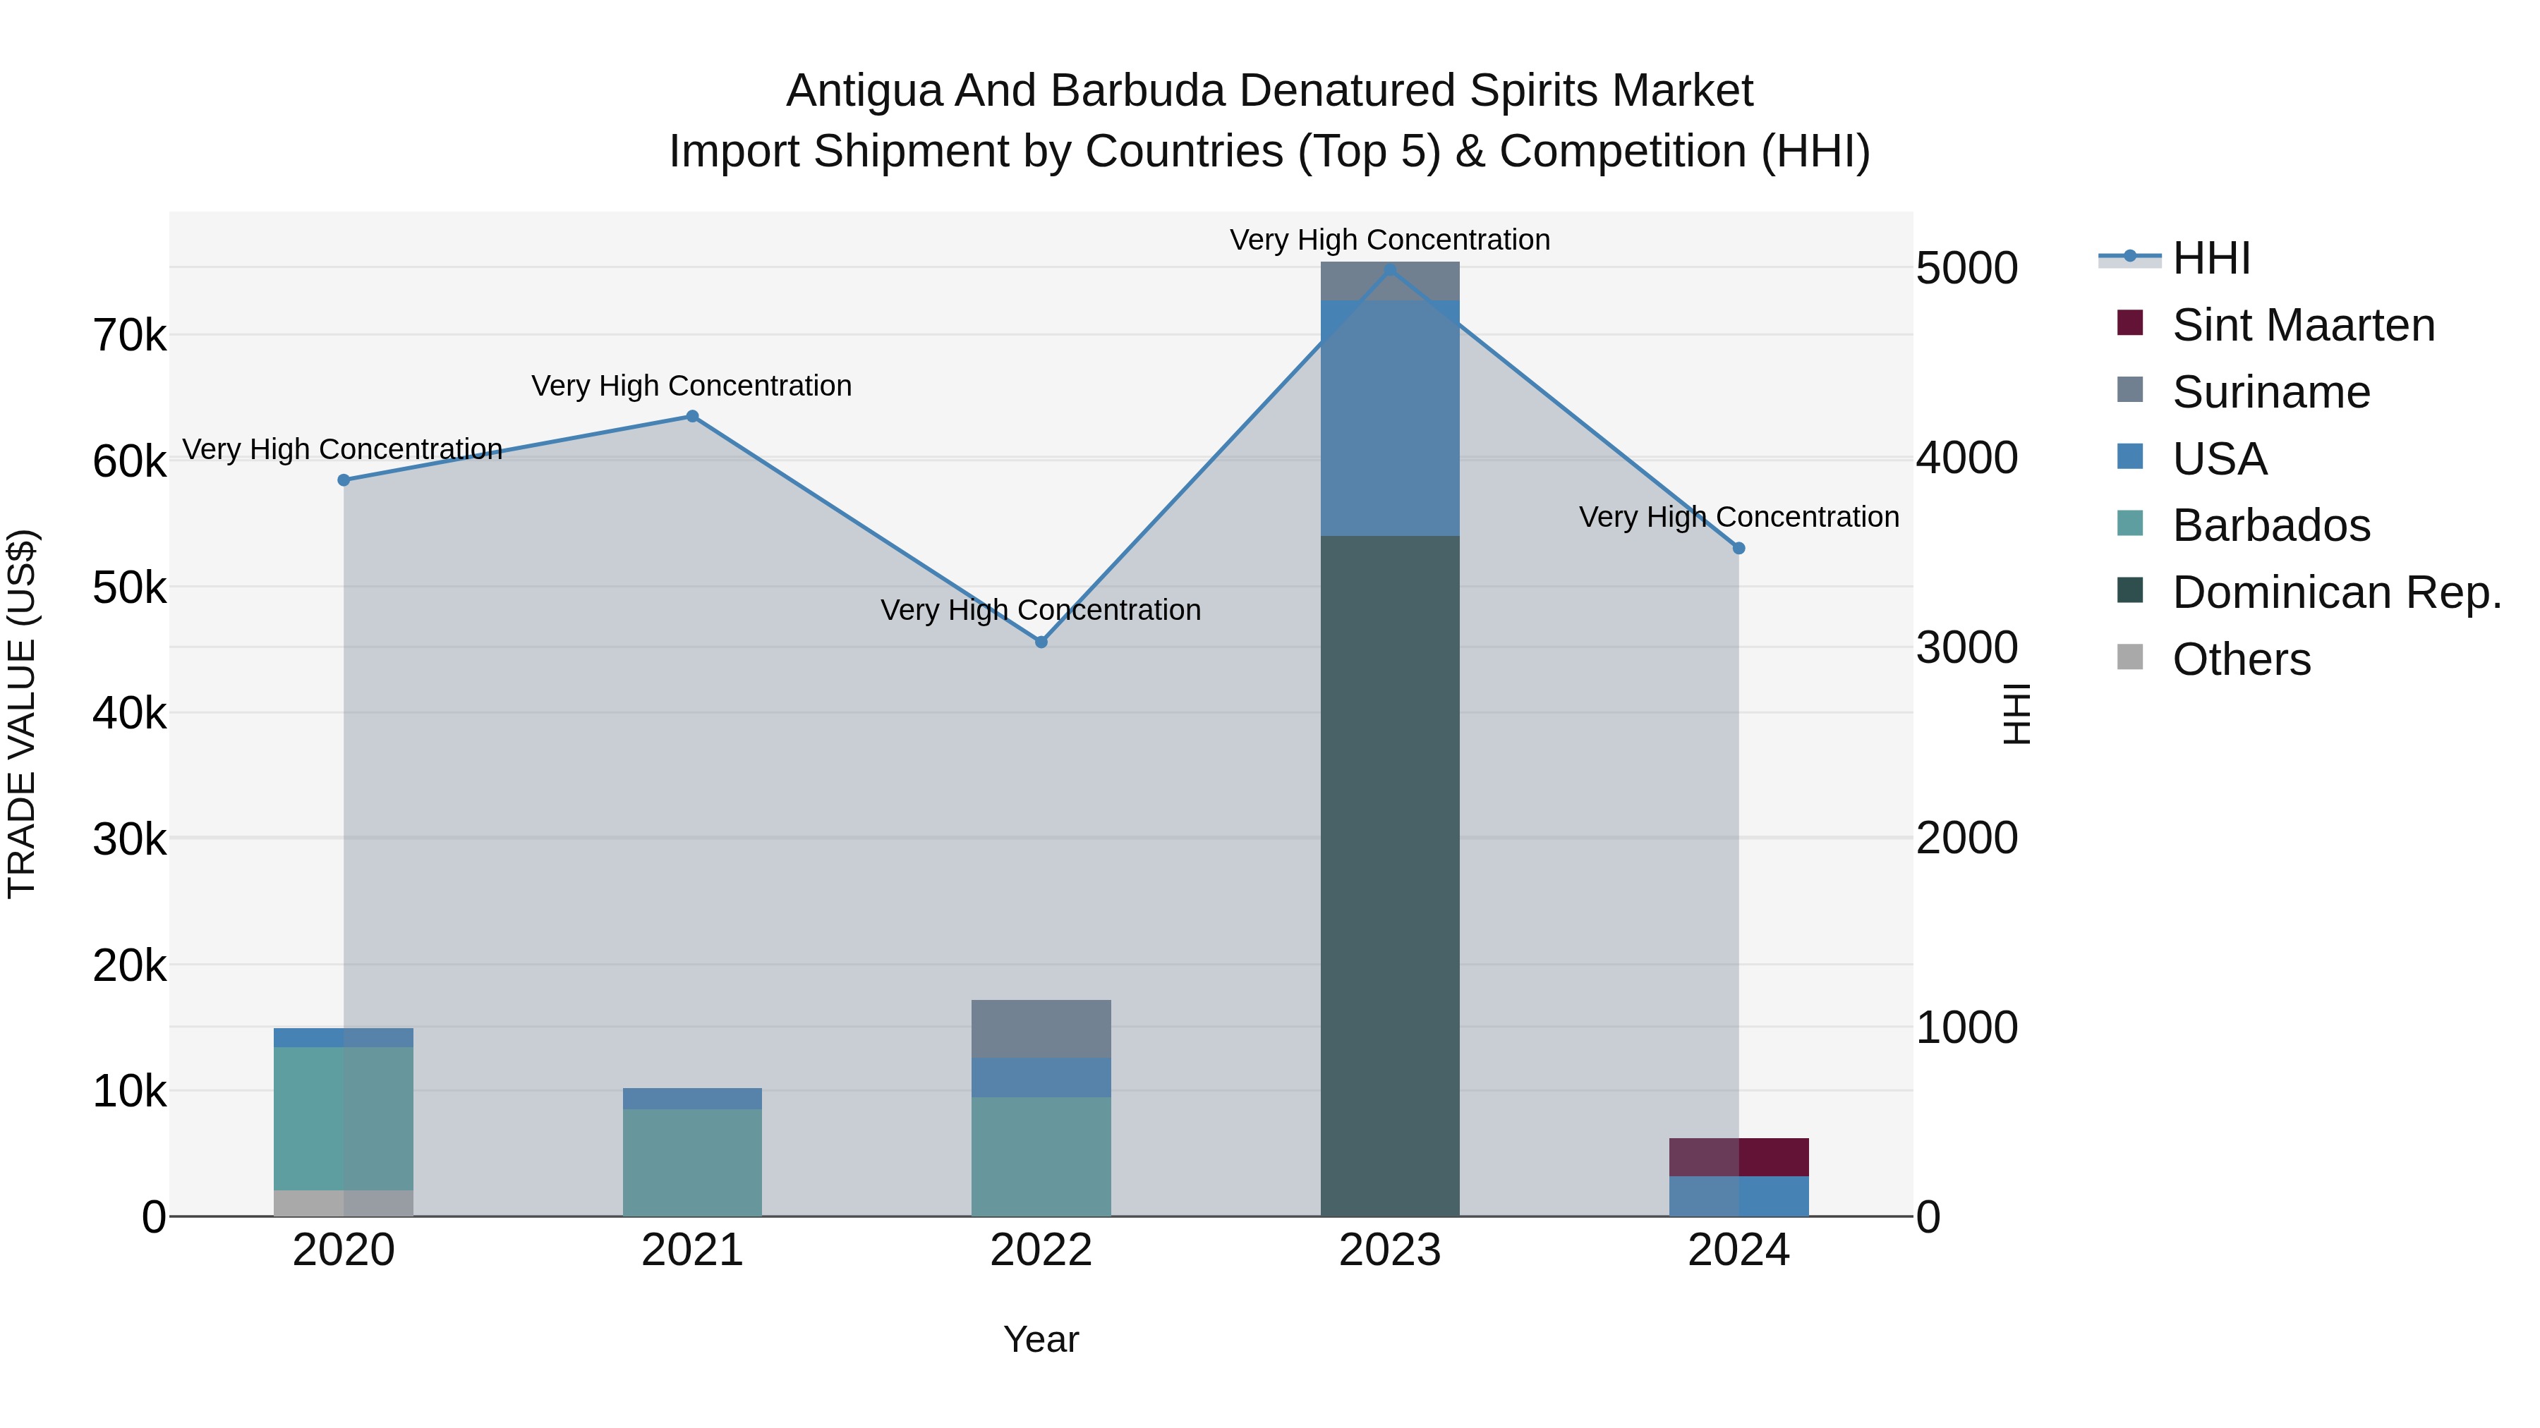The image size is (2540, 1428).
Task: Toggle Suriname series in legend
Action: tap(2243, 391)
